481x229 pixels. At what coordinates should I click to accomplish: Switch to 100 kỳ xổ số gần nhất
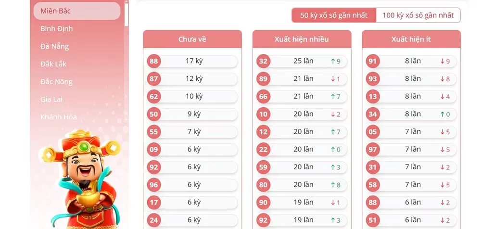(418, 15)
